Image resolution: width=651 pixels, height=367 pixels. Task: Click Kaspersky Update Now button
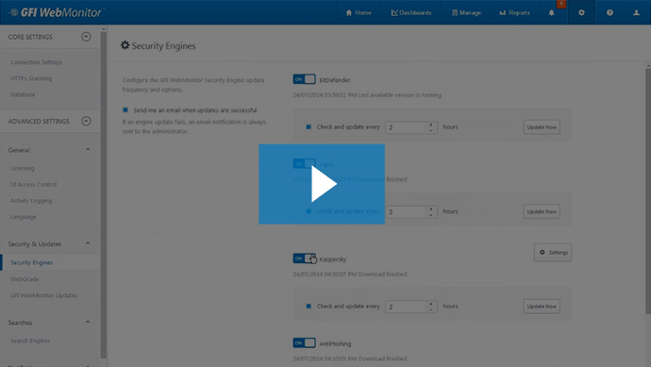coord(542,307)
